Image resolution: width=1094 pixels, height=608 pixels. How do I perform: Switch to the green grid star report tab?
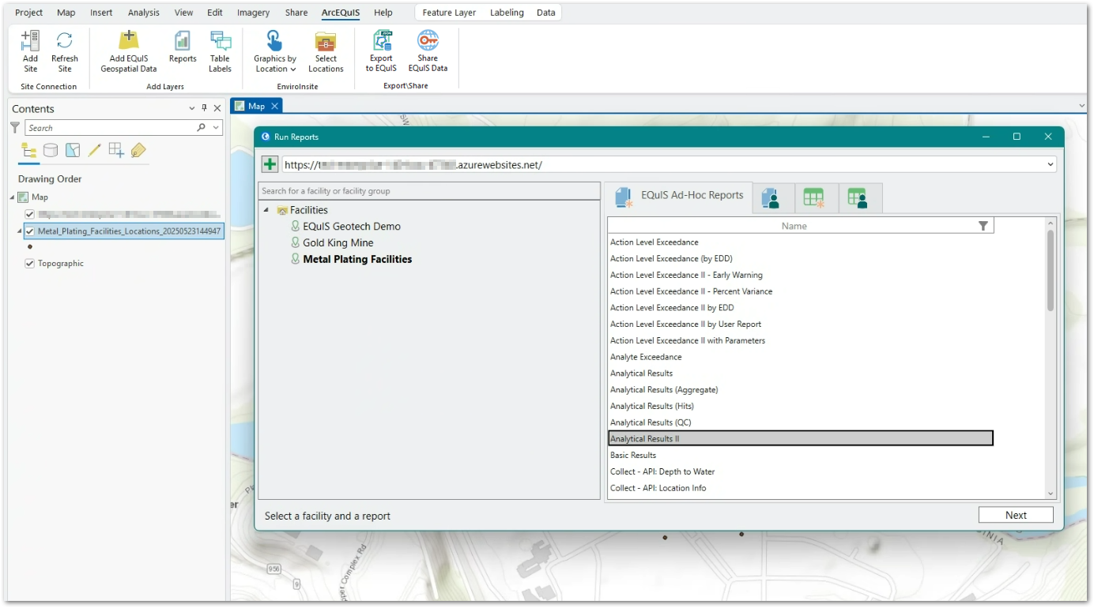pyautogui.click(x=814, y=198)
